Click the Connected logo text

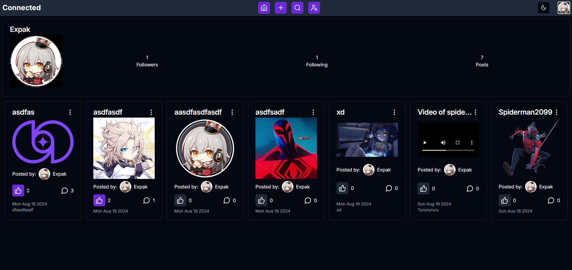tap(22, 8)
